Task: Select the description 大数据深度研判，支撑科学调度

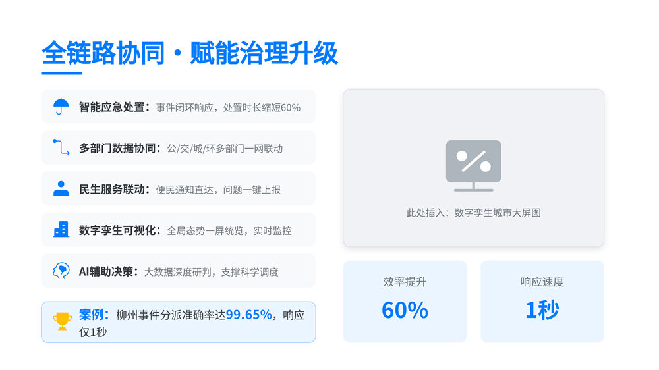Action: tap(212, 271)
